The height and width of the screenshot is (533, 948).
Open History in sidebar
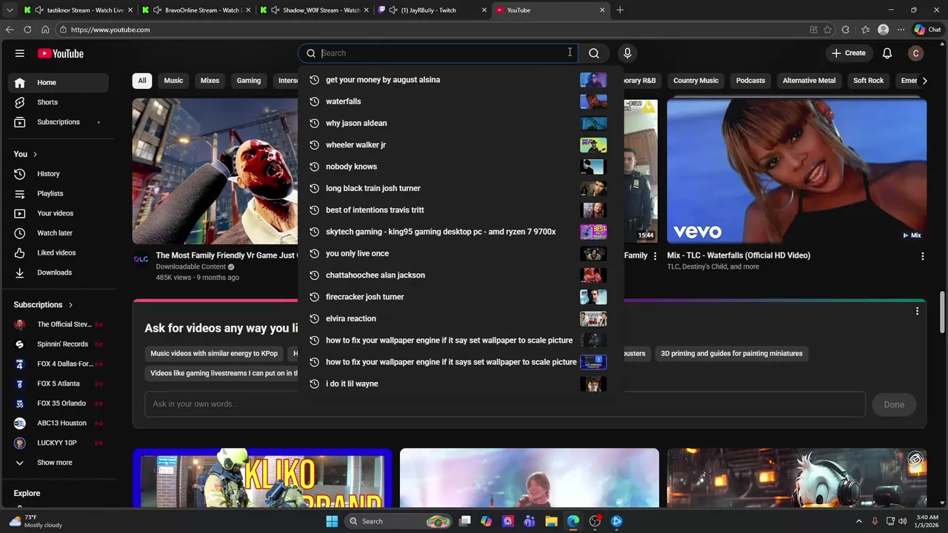click(59, 174)
